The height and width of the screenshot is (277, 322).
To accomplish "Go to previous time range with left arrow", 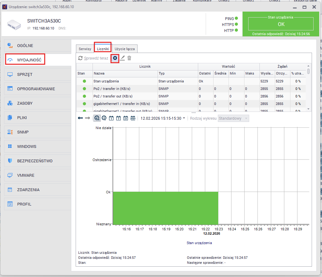I will tap(80, 118).
